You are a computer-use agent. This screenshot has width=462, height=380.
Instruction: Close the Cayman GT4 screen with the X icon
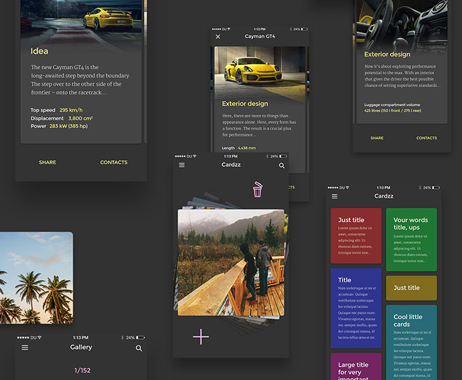click(x=218, y=37)
